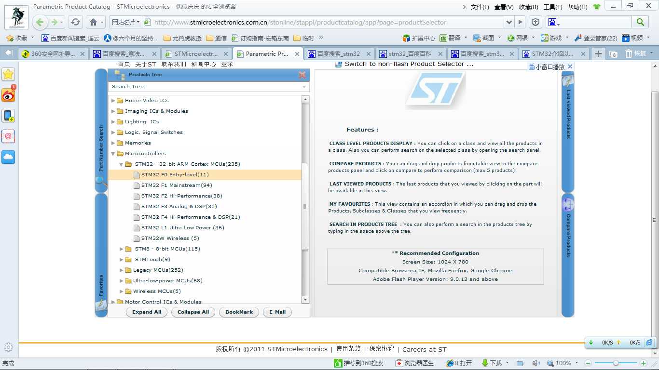
Task: Click the Expand All button
Action: click(147, 312)
